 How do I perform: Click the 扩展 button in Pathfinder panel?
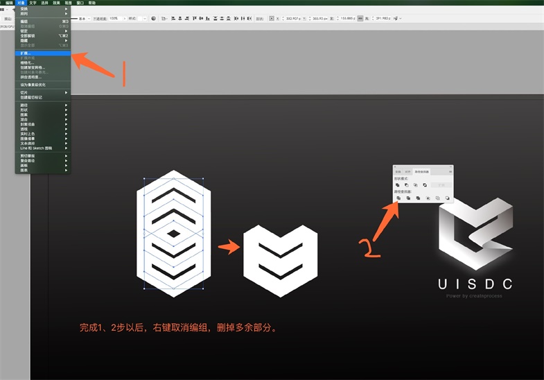click(441, 185)
